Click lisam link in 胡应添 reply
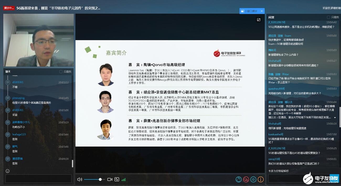This screenshot has height=186, width=341. tap(288, 36)
